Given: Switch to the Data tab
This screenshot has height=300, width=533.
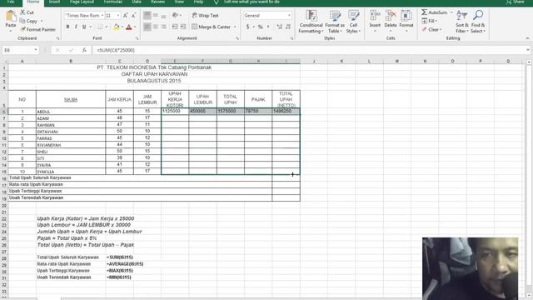Looking at the screenshot, I should 137,2.
